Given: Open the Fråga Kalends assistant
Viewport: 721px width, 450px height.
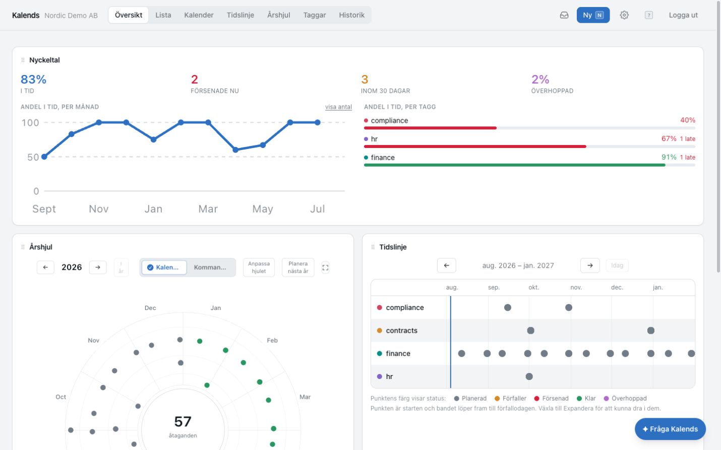Looking at the screenshot, I should coord(670,429).
